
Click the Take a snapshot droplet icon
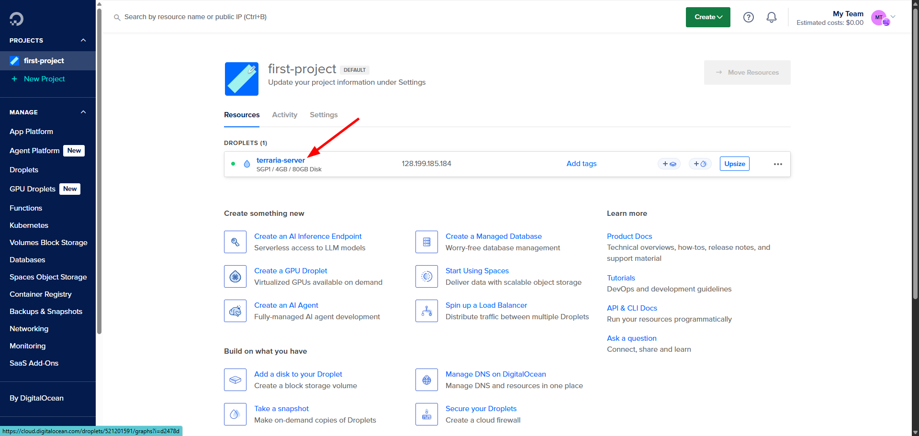point(235,414)
